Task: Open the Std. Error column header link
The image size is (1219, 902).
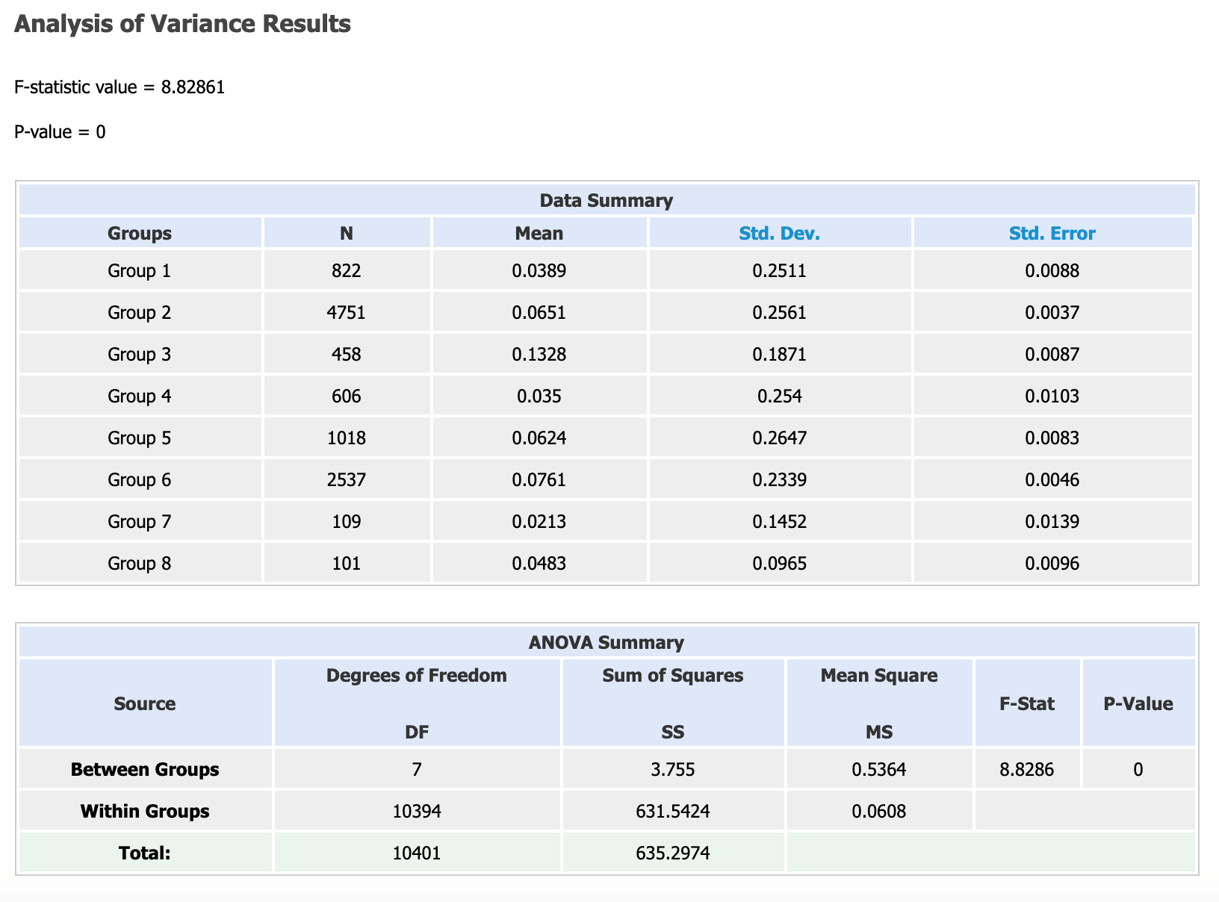Action: tap(1052, 234)
